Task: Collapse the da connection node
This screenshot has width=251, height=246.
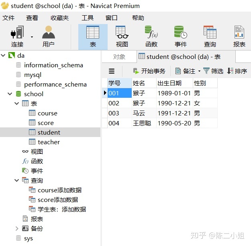Action: click(3, 55)
